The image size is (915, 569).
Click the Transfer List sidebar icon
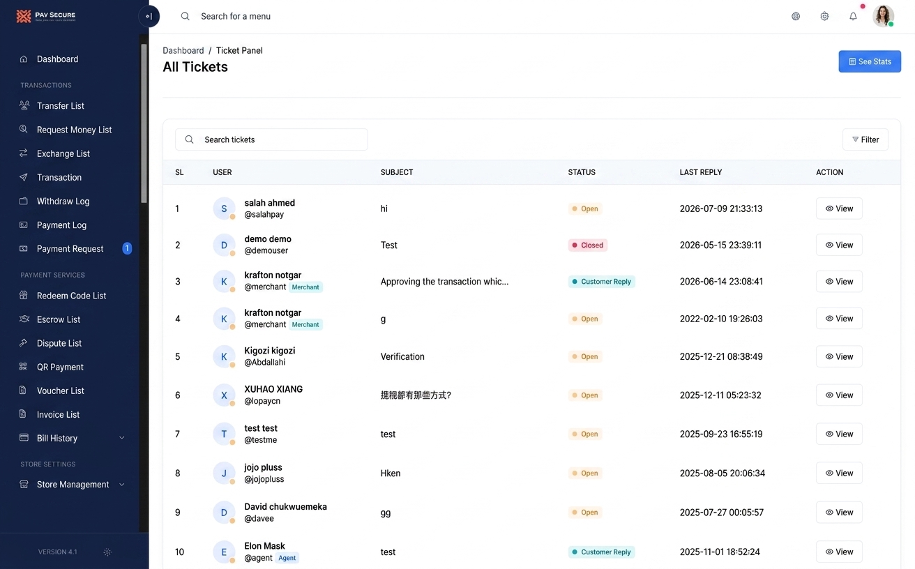pos(24,106)
